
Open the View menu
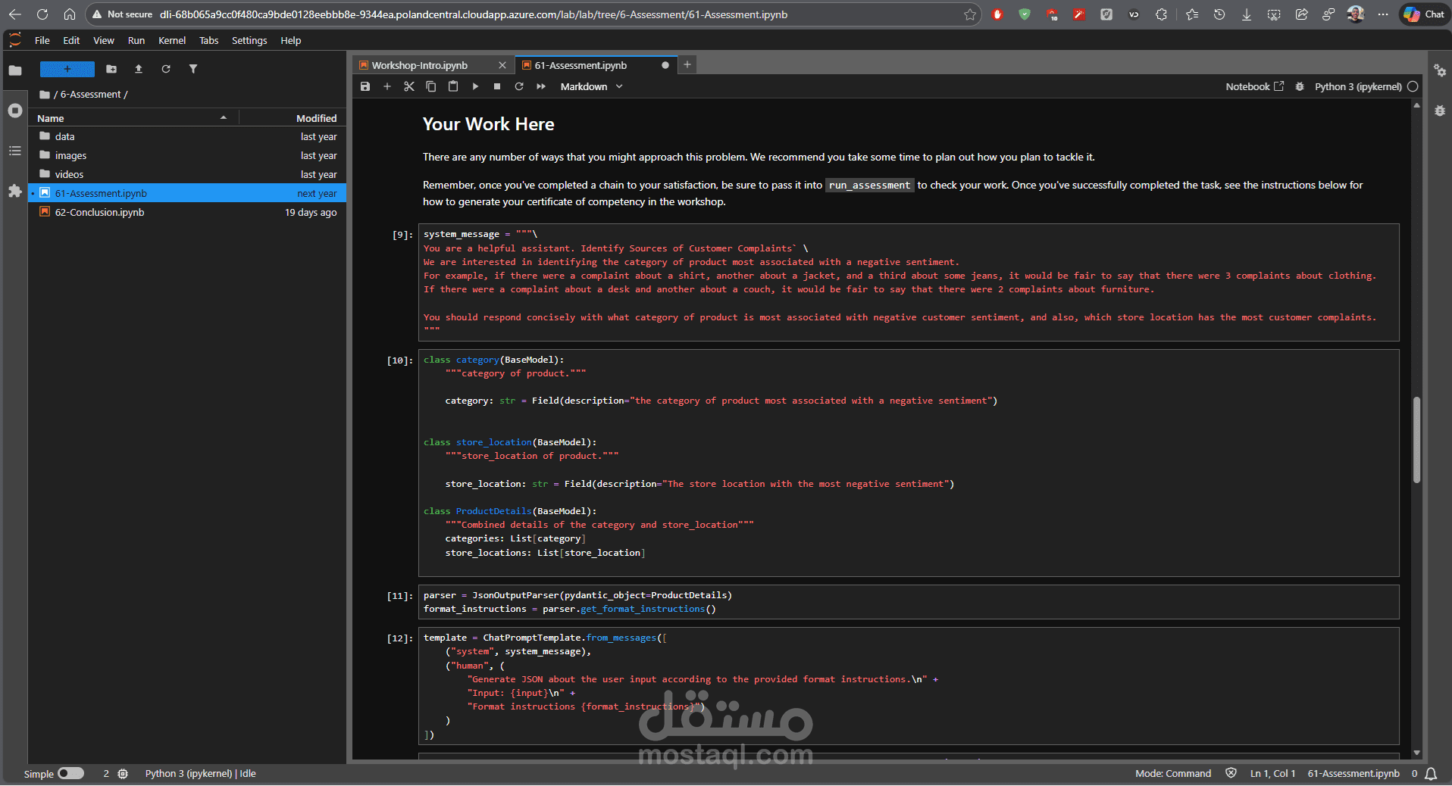(104, 40)
